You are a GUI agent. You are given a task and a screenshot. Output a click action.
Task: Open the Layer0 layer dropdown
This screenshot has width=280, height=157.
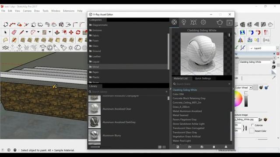[277, 48]
